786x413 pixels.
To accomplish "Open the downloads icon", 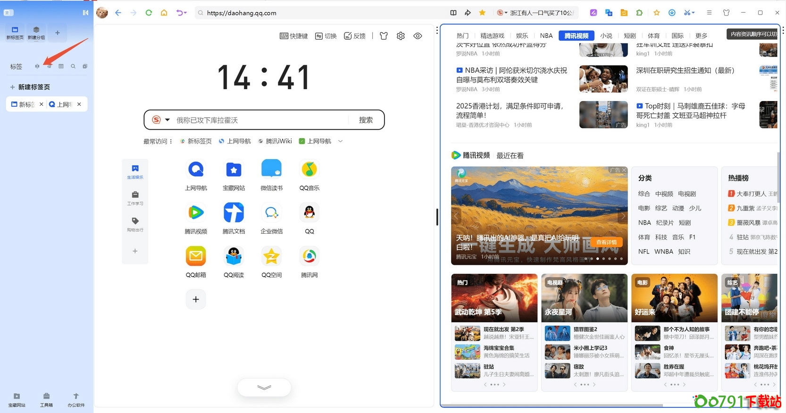I will click(672, 13).
